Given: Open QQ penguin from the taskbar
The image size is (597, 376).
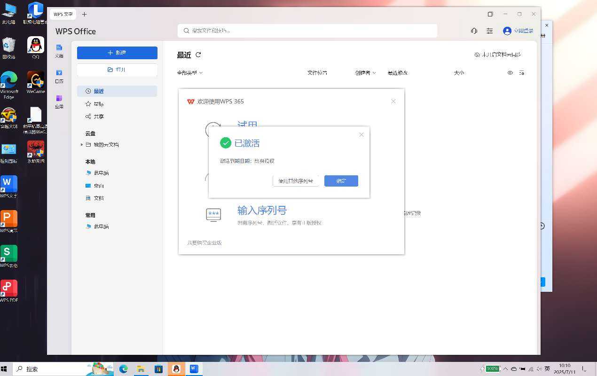Looking at the screenshot, I should pos(176,369).
